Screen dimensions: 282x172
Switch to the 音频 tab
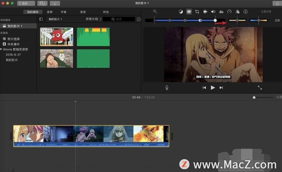[x=50, y=12]
